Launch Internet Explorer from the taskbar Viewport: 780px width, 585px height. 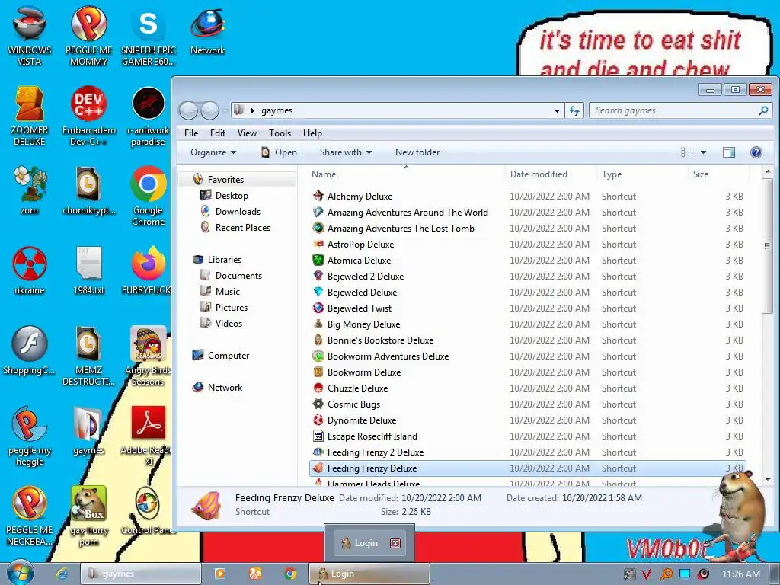tap(62, 574)
